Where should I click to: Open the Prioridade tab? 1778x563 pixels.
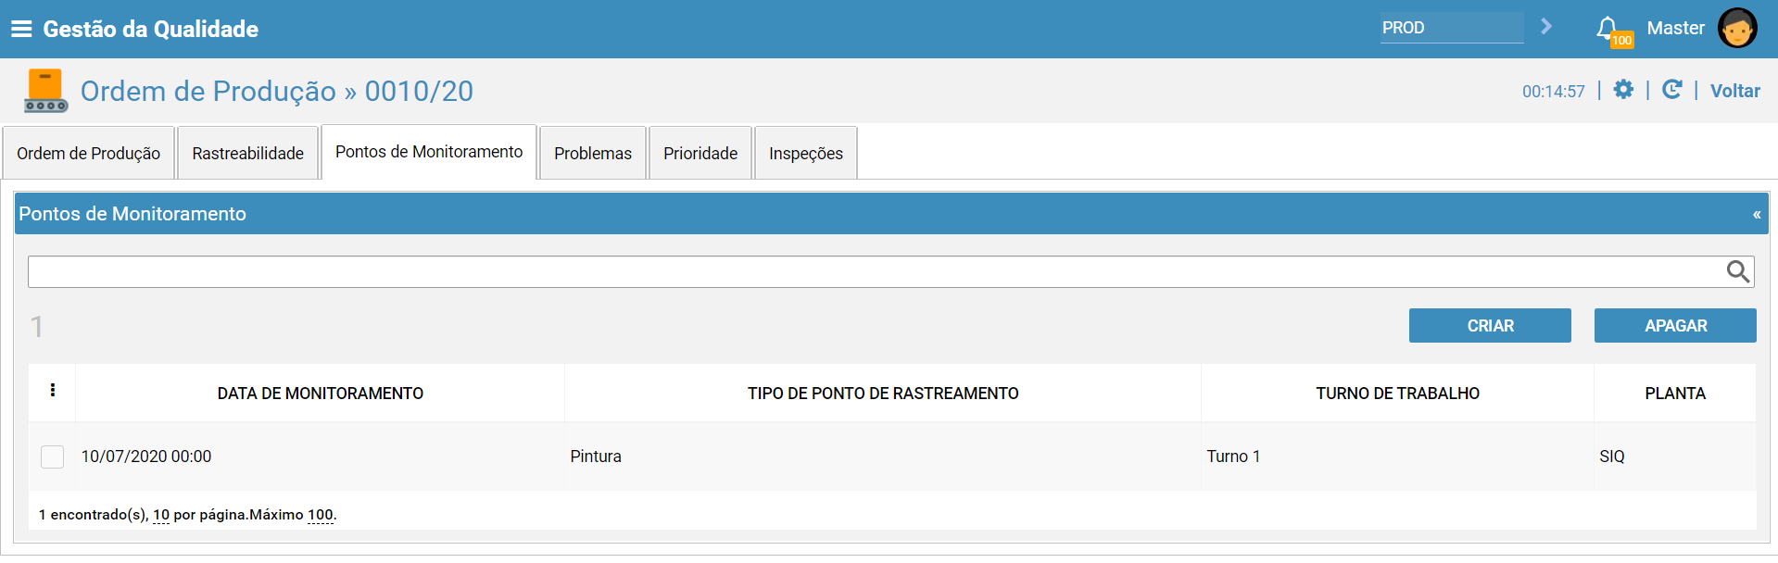(x=700, y=153)
